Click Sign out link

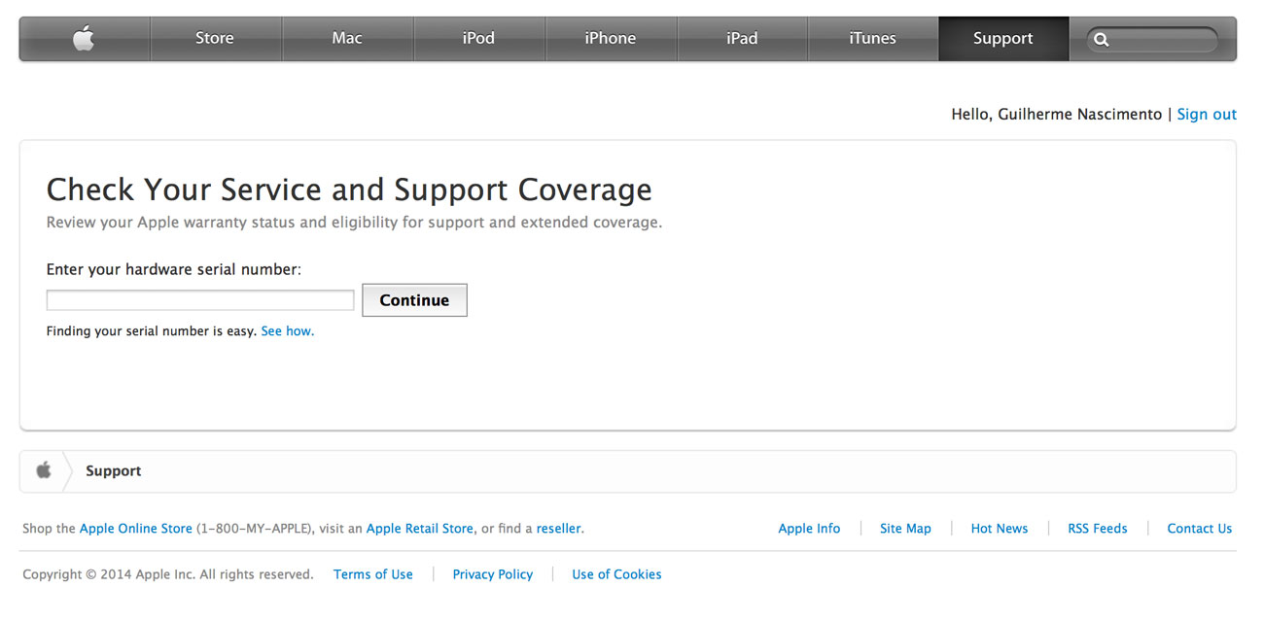coord(1207,115)
